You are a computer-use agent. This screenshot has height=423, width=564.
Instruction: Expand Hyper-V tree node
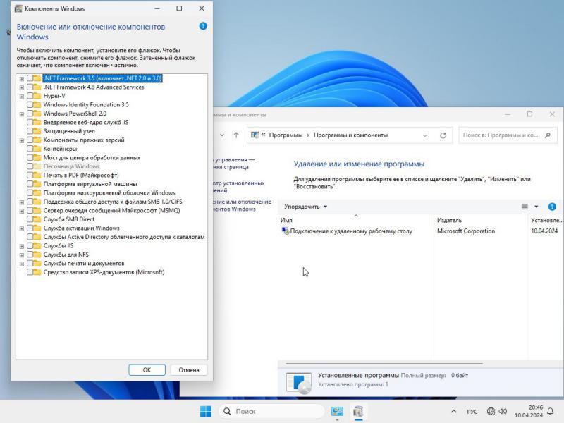coord(22,97)
